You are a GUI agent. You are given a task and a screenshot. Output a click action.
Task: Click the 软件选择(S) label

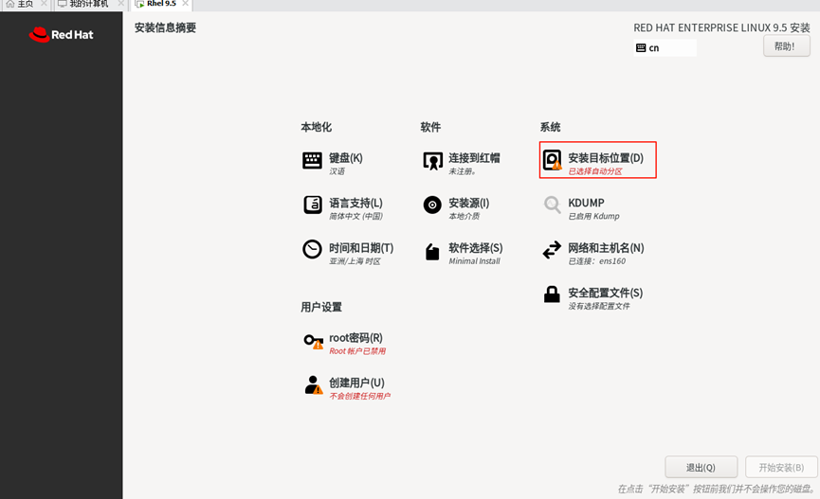[476, 248]
